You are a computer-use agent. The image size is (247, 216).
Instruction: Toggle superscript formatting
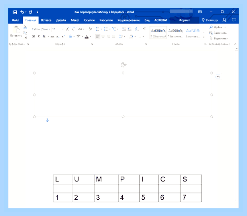click(63, 37)
